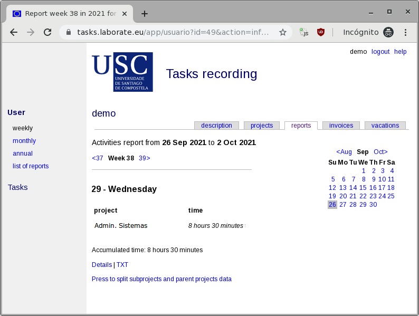Viewport: 419px width, 316px height.
Task: Open the uBlock Origin extension icon
Action: (x=320, y=32)
